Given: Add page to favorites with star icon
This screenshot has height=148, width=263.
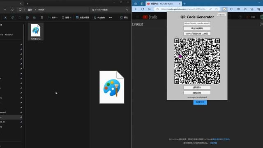Looking at the screenshot, I should click(217, 9).
